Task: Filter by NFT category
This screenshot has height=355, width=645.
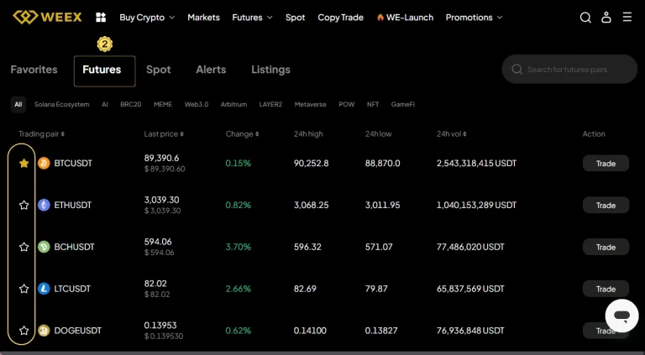Action: [x=373, y=104]
